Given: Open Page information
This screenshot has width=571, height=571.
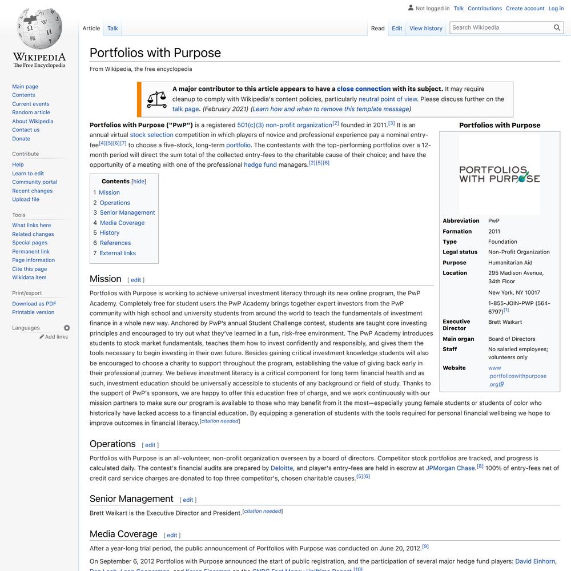Looking at the screenshot, I should tap(34, 260).
